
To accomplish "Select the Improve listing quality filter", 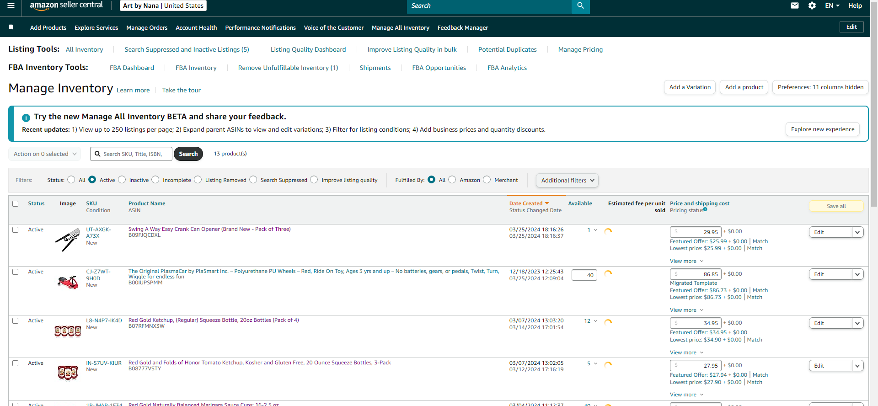I will [314, 180].
